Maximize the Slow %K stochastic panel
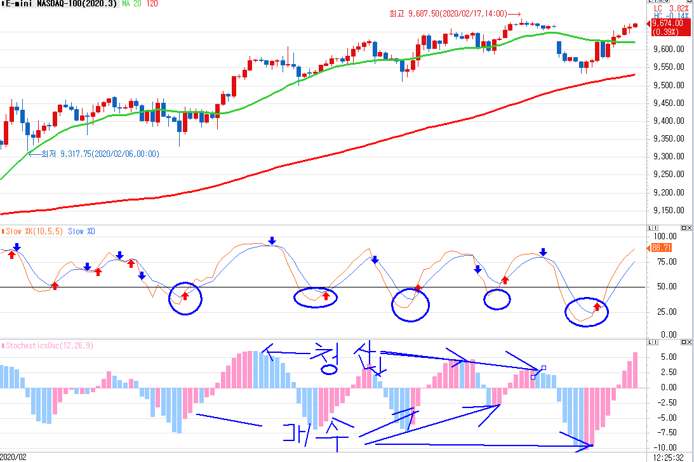This screenshot has width=694, height=462. click(684, 228)
